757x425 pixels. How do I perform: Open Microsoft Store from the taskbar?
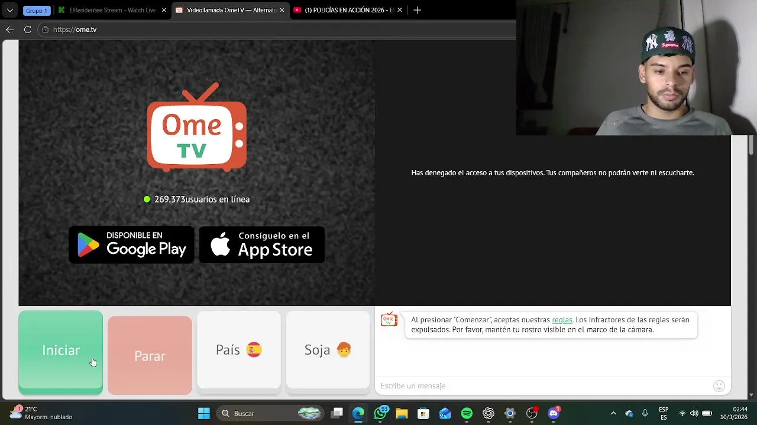point(423,413)
